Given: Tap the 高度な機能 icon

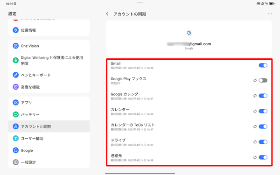Looking at the screenshot, I should [16, 87].
